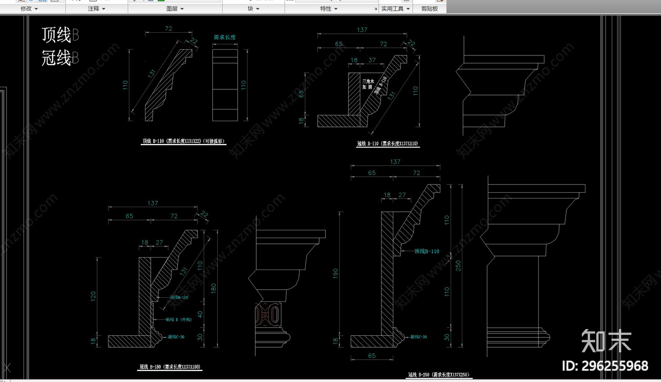Select the 顶线B-110 label in B-180 drawing
This screenshot has width=661, height=382.
[179, 297]
